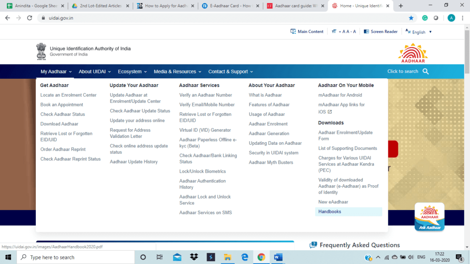470x264 pixels.
Task: Click the search magnifier icon
Action: click(x=425, y=71)
